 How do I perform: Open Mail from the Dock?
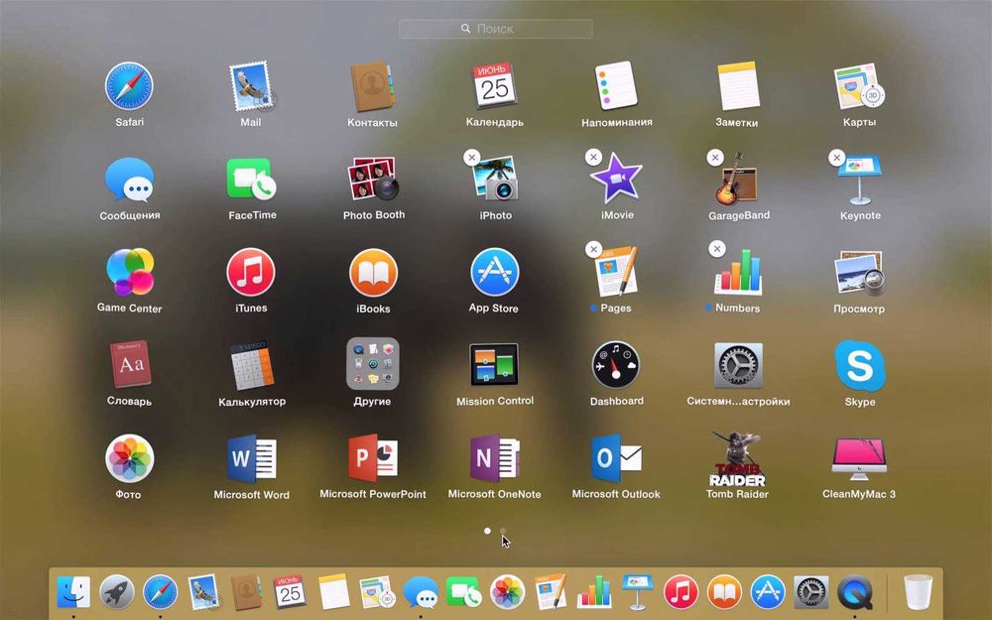[203, 592]
